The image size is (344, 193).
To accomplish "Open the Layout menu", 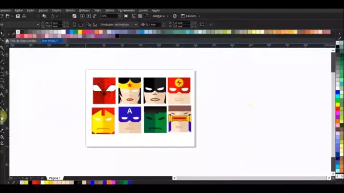I will point(43,11).
